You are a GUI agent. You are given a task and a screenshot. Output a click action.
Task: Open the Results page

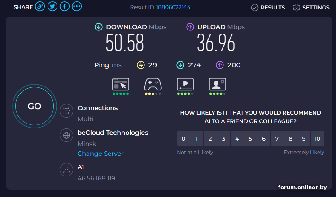tap(268, 7)
